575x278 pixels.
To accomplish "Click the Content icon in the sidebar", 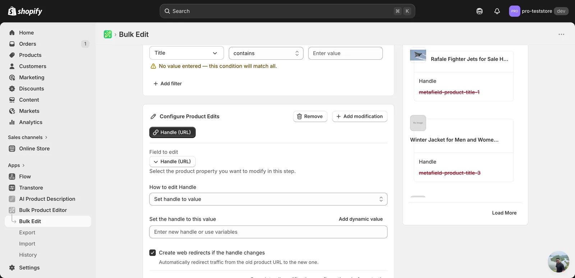I will [12, 100].
